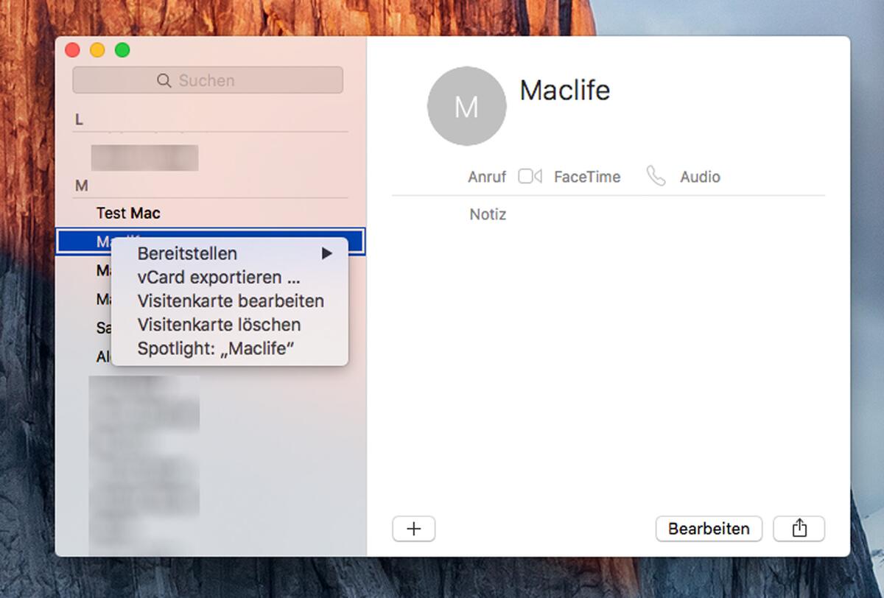Image resolution: width=884 pixels, height=598 pixels.
Task: Open the Bereitstellen context menu entry
Action: [x=186, y=253]
